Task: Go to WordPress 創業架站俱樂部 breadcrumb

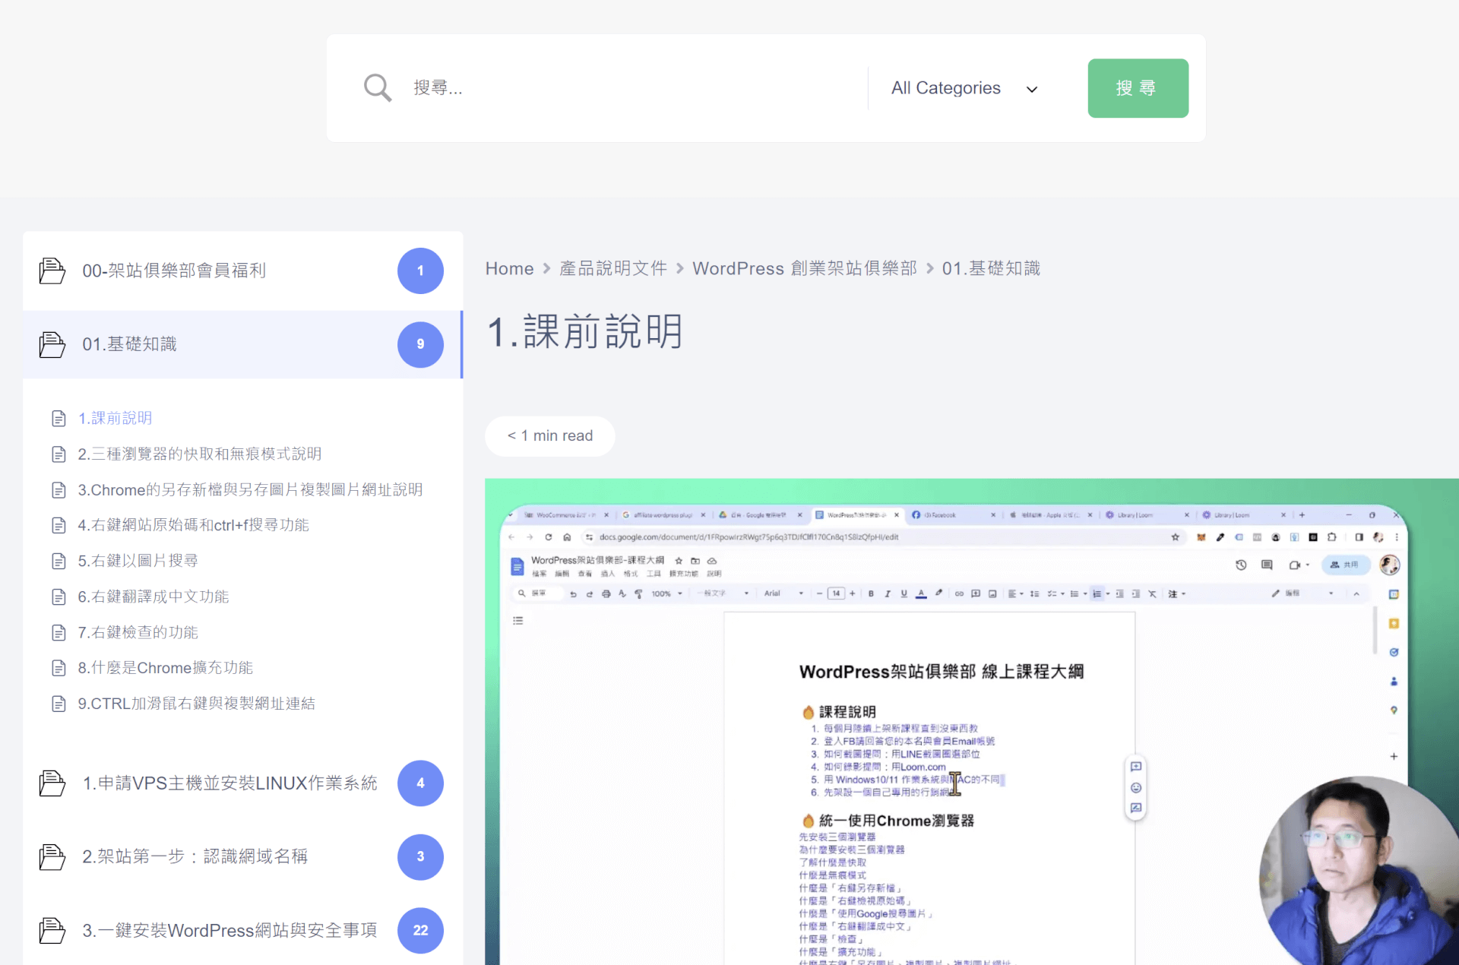Action: coord(805,269)
